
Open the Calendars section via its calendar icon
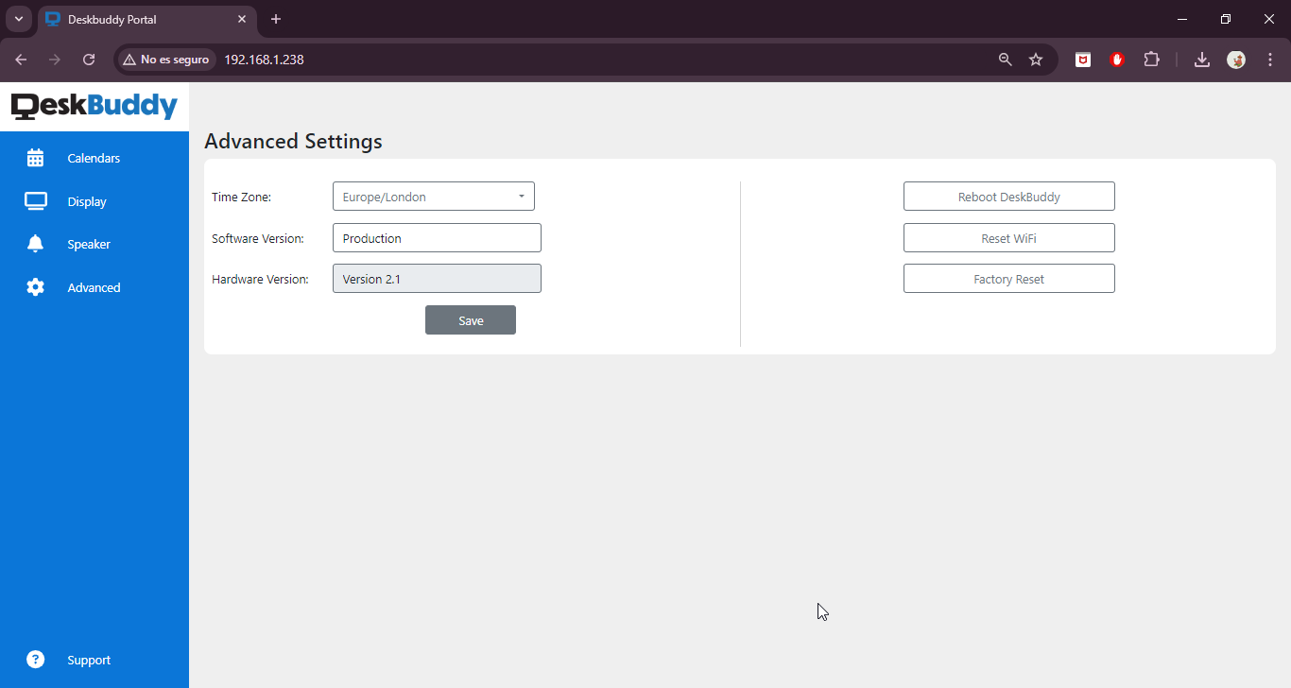(x=35, y=158)
